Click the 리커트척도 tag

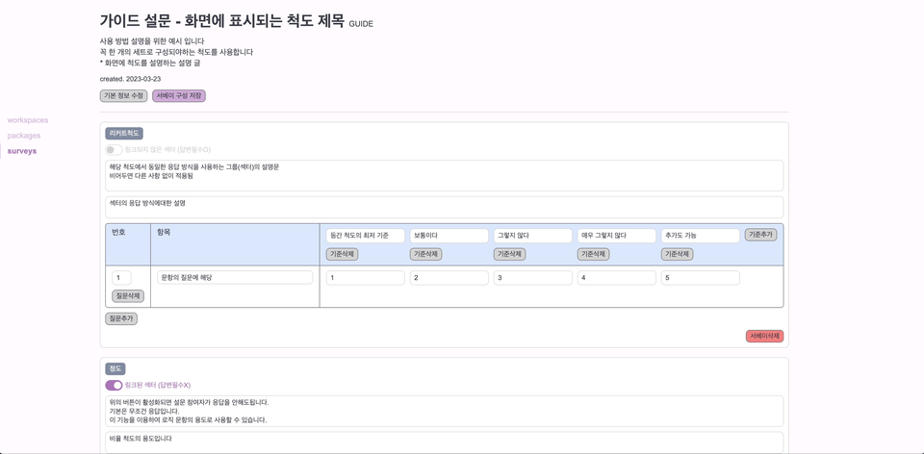click(x=124, y=134)
